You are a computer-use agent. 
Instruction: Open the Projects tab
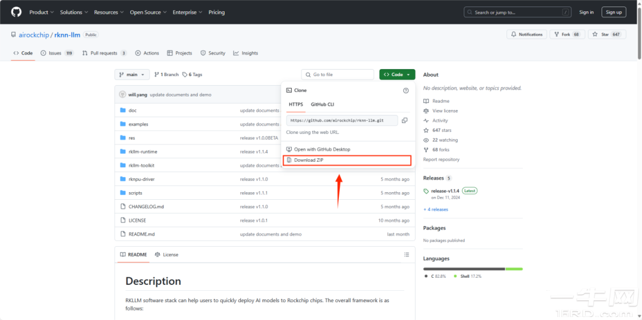(x=180, y=54)
